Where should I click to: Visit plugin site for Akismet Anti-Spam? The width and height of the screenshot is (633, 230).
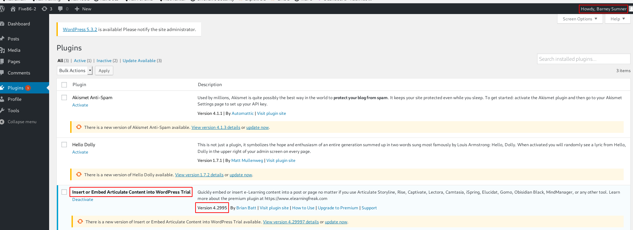click(x=271, y=113)
